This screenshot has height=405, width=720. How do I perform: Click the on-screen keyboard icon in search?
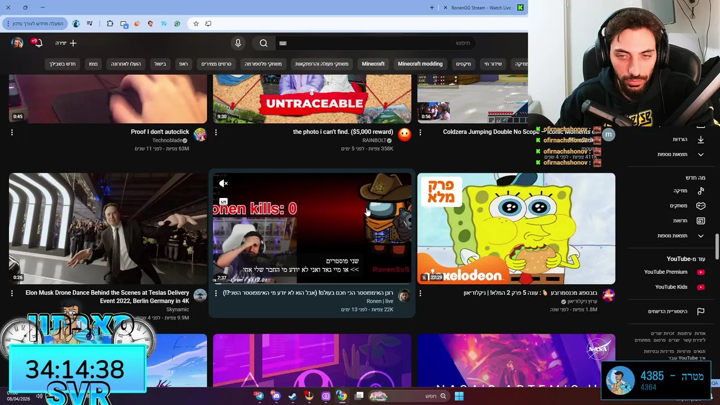click(x=283, y=43)
